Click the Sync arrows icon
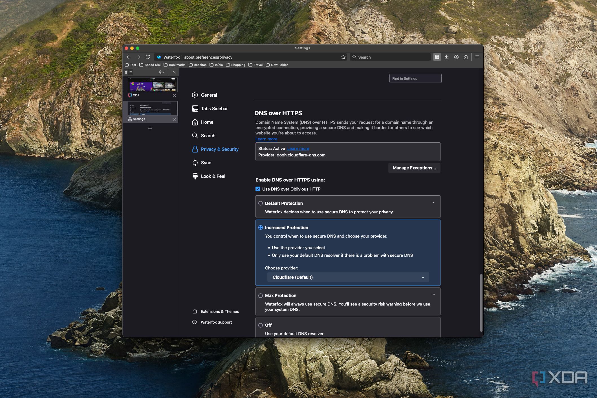This screenshot has width=597, height=398. tap(195, 163)
